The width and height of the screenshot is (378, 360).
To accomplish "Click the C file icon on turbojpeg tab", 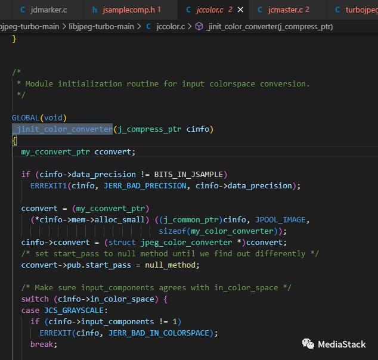I will click(x=337, y=10).
